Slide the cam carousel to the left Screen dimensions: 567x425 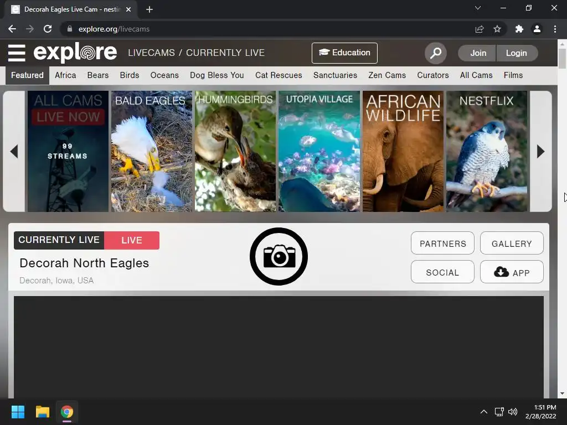click(14, 151)
